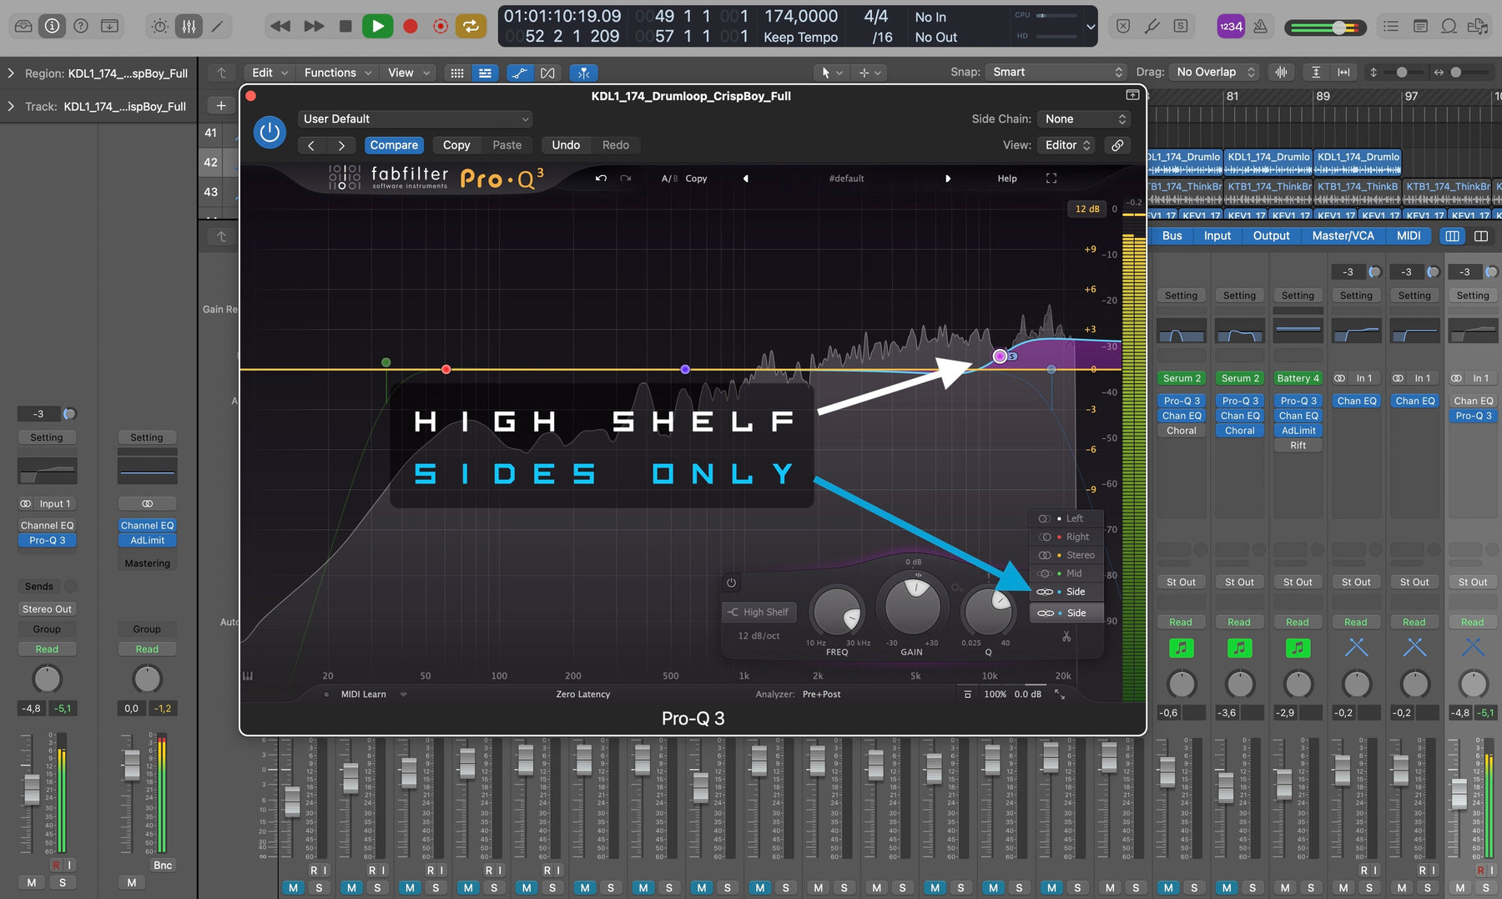The height and width of the screenshot is (899, 1502).
Task: Toggle the Pro-Q 3 plugin power button
Action: click(270, 132)
